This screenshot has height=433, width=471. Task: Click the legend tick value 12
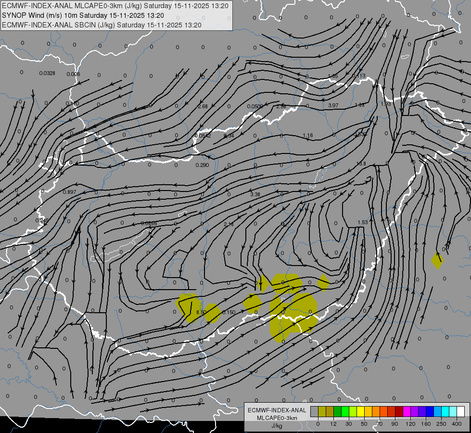click(333, 424)
